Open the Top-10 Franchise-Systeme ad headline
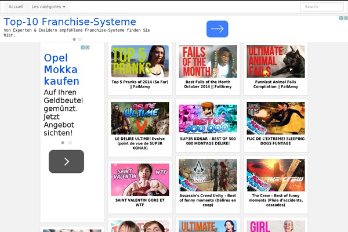The width and height of the screenshot is (348, 232). [x=70, y=22]
